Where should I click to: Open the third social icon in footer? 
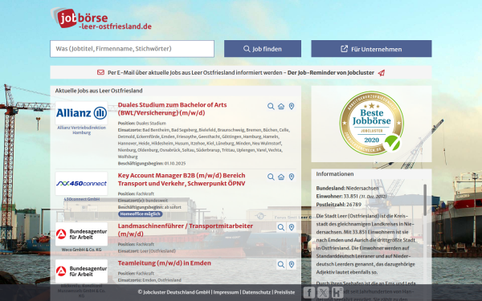click(x=337, y=292)
